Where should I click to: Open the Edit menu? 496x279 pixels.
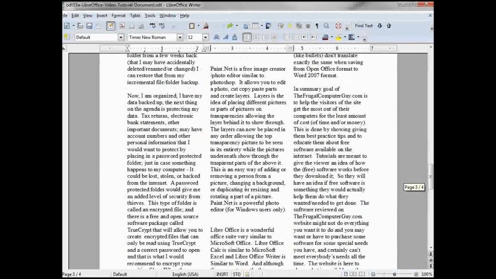coord(75,15)
